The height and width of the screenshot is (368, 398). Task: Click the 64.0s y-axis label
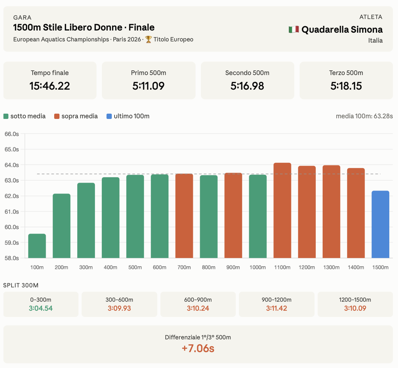coord(12,165)
